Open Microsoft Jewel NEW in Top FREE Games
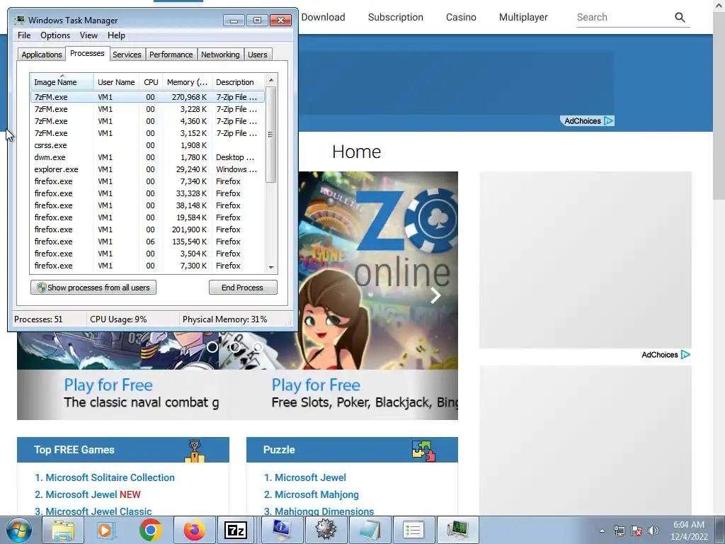 point(93,494)
